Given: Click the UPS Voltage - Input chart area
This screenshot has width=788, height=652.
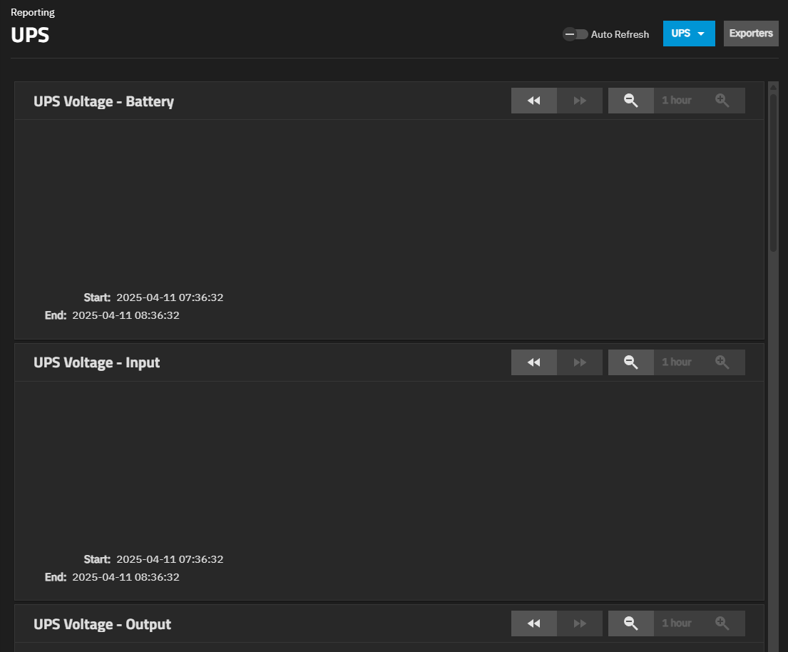Looking at the screenshot, I should 389,464.
